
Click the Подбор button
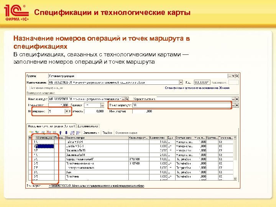[x=107, y=133]
